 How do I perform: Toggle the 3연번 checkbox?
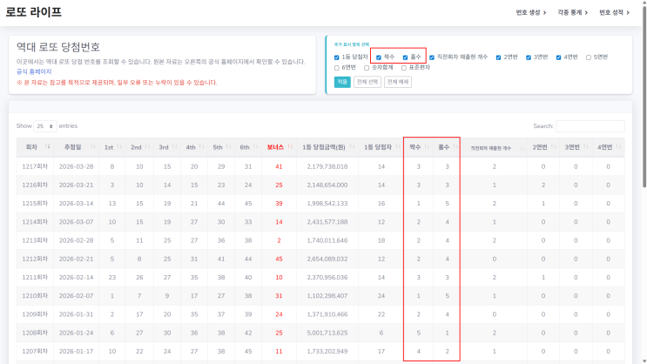[529, 57]
